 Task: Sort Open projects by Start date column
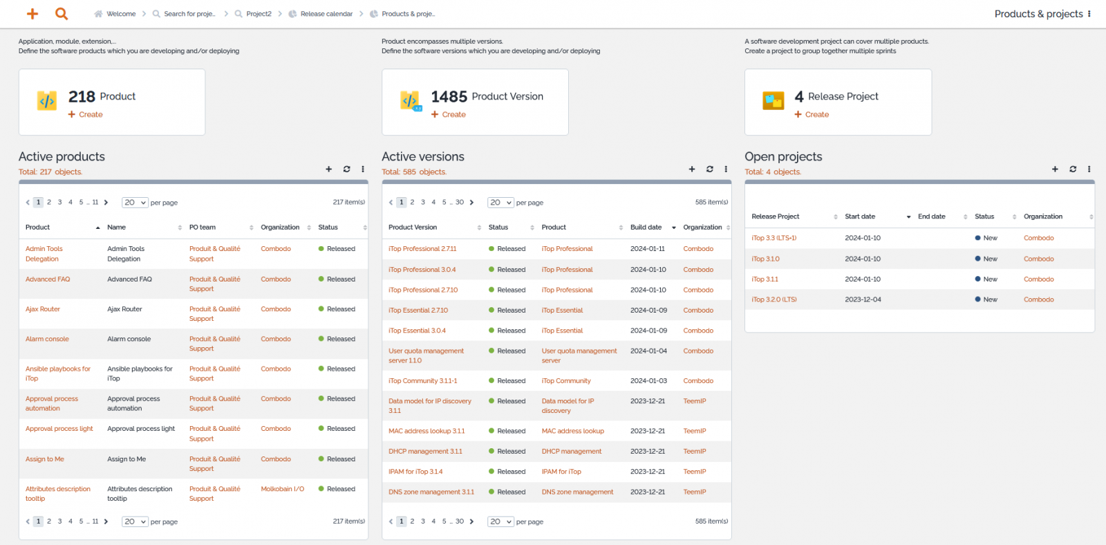point(877,216)
